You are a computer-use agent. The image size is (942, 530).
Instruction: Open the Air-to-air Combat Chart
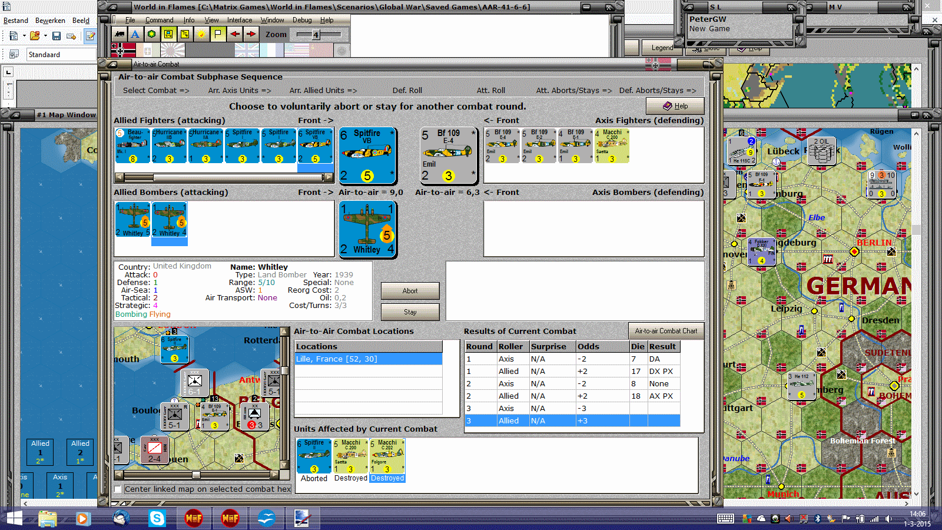point(666,331)
